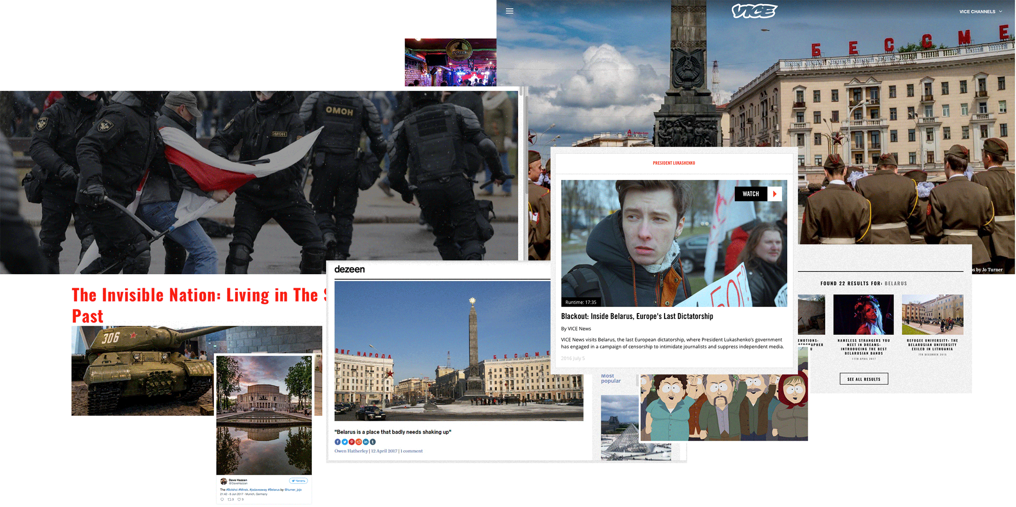Share dezeen article on Tumblr
1016x507 pixels.
point(373,442)
